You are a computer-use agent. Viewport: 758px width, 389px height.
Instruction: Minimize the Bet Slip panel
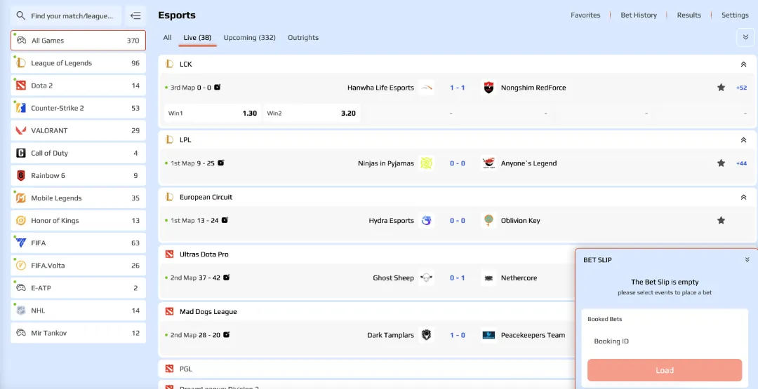click(x=747, y=260)
